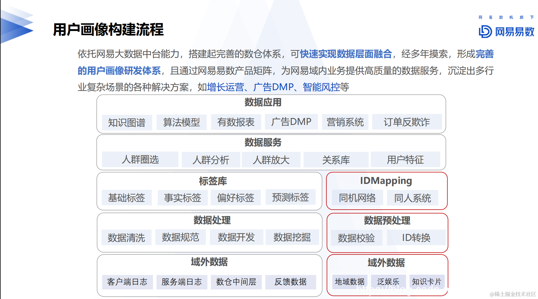The height and width of the screenshot is (299, 538).
Task: Click the 偏好标签 box
Action: click(236, 198)
